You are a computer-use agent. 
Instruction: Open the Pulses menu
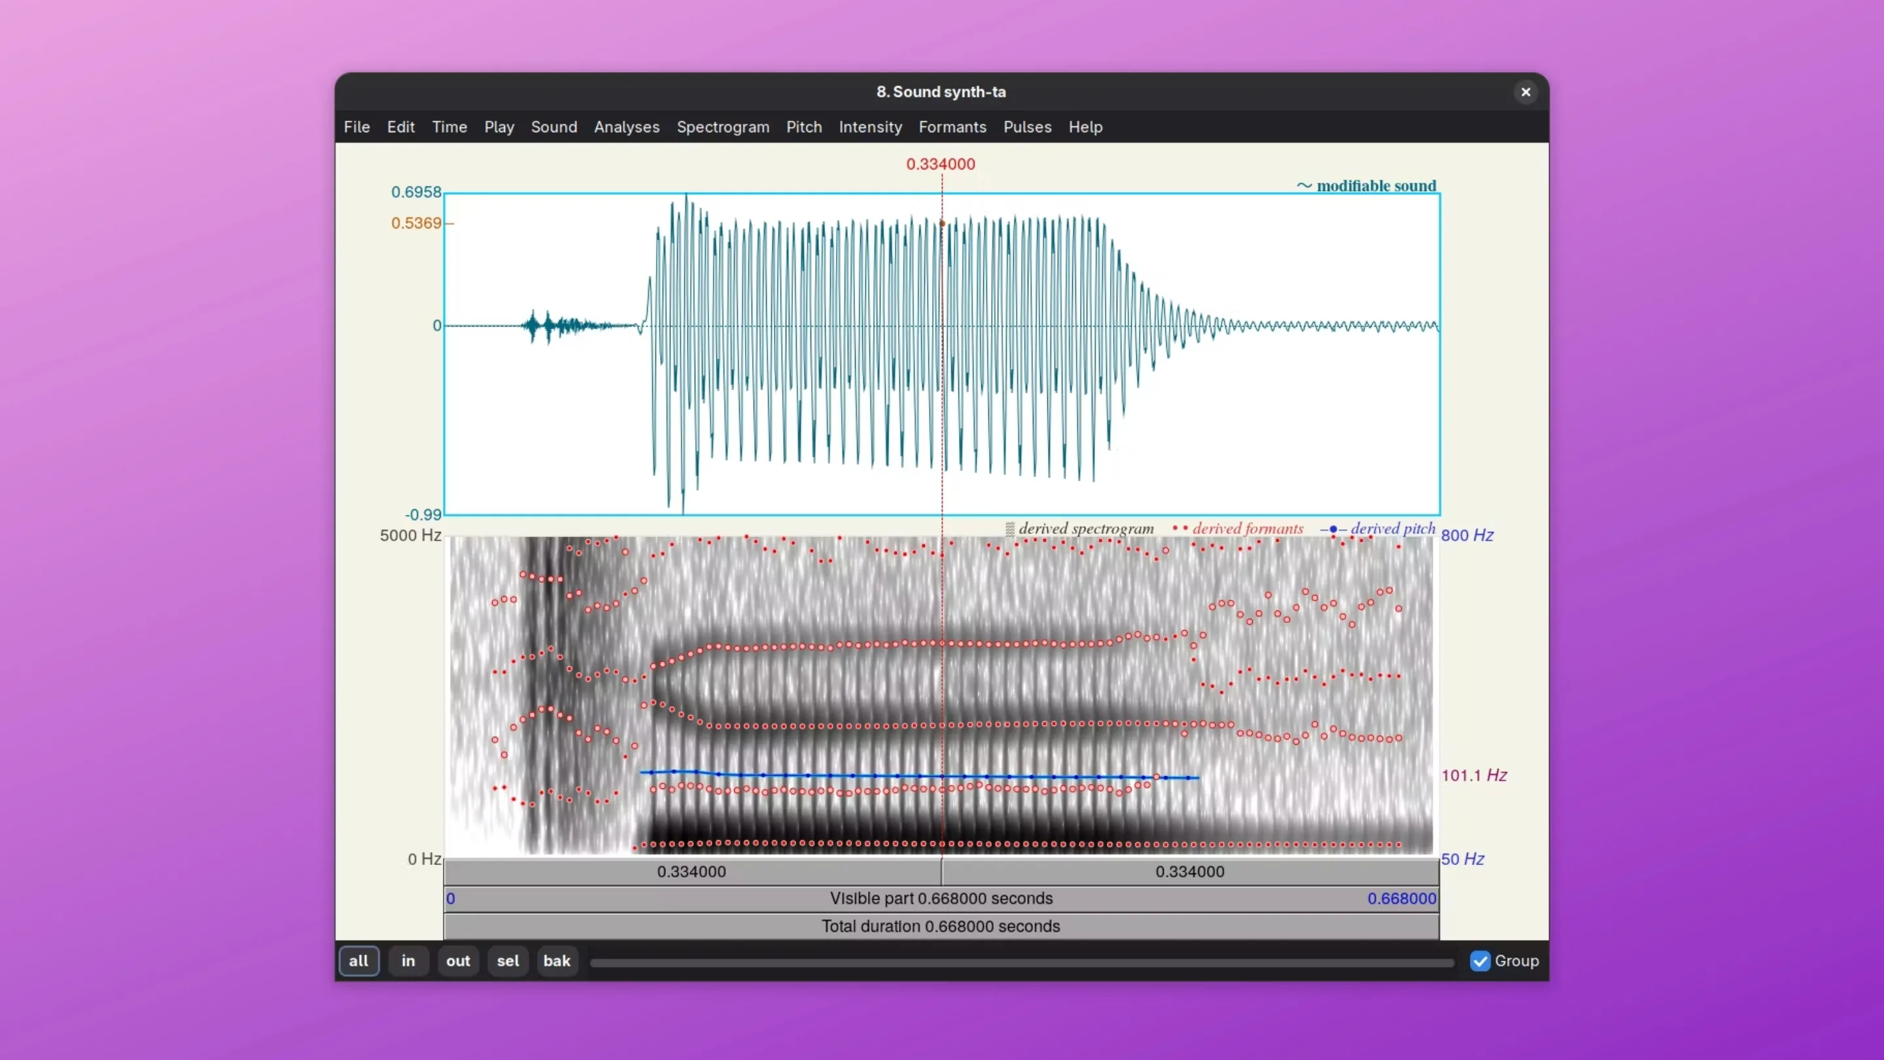click(x=1027, y=126)
